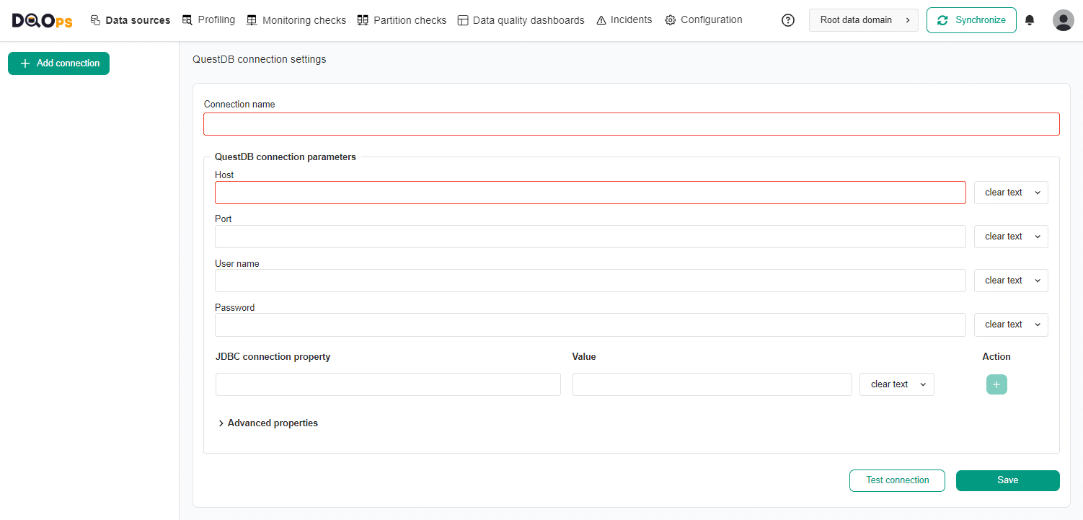
Task: Click the Configuration gear icon
Action: point(671,20)
